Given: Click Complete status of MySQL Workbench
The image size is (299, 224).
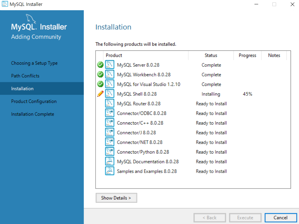Looking at the screenshot, I should pos(211,75).
